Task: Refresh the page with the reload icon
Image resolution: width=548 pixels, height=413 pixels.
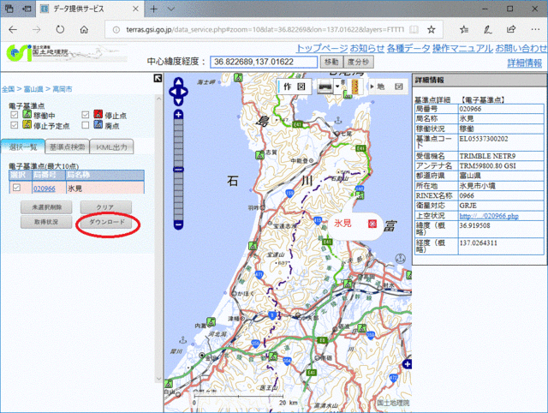Action: pyautogui.click(x=60, y=30)
